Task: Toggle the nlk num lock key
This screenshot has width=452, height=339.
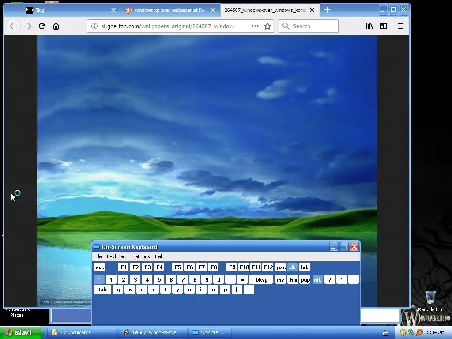Action: click(317, 279)
